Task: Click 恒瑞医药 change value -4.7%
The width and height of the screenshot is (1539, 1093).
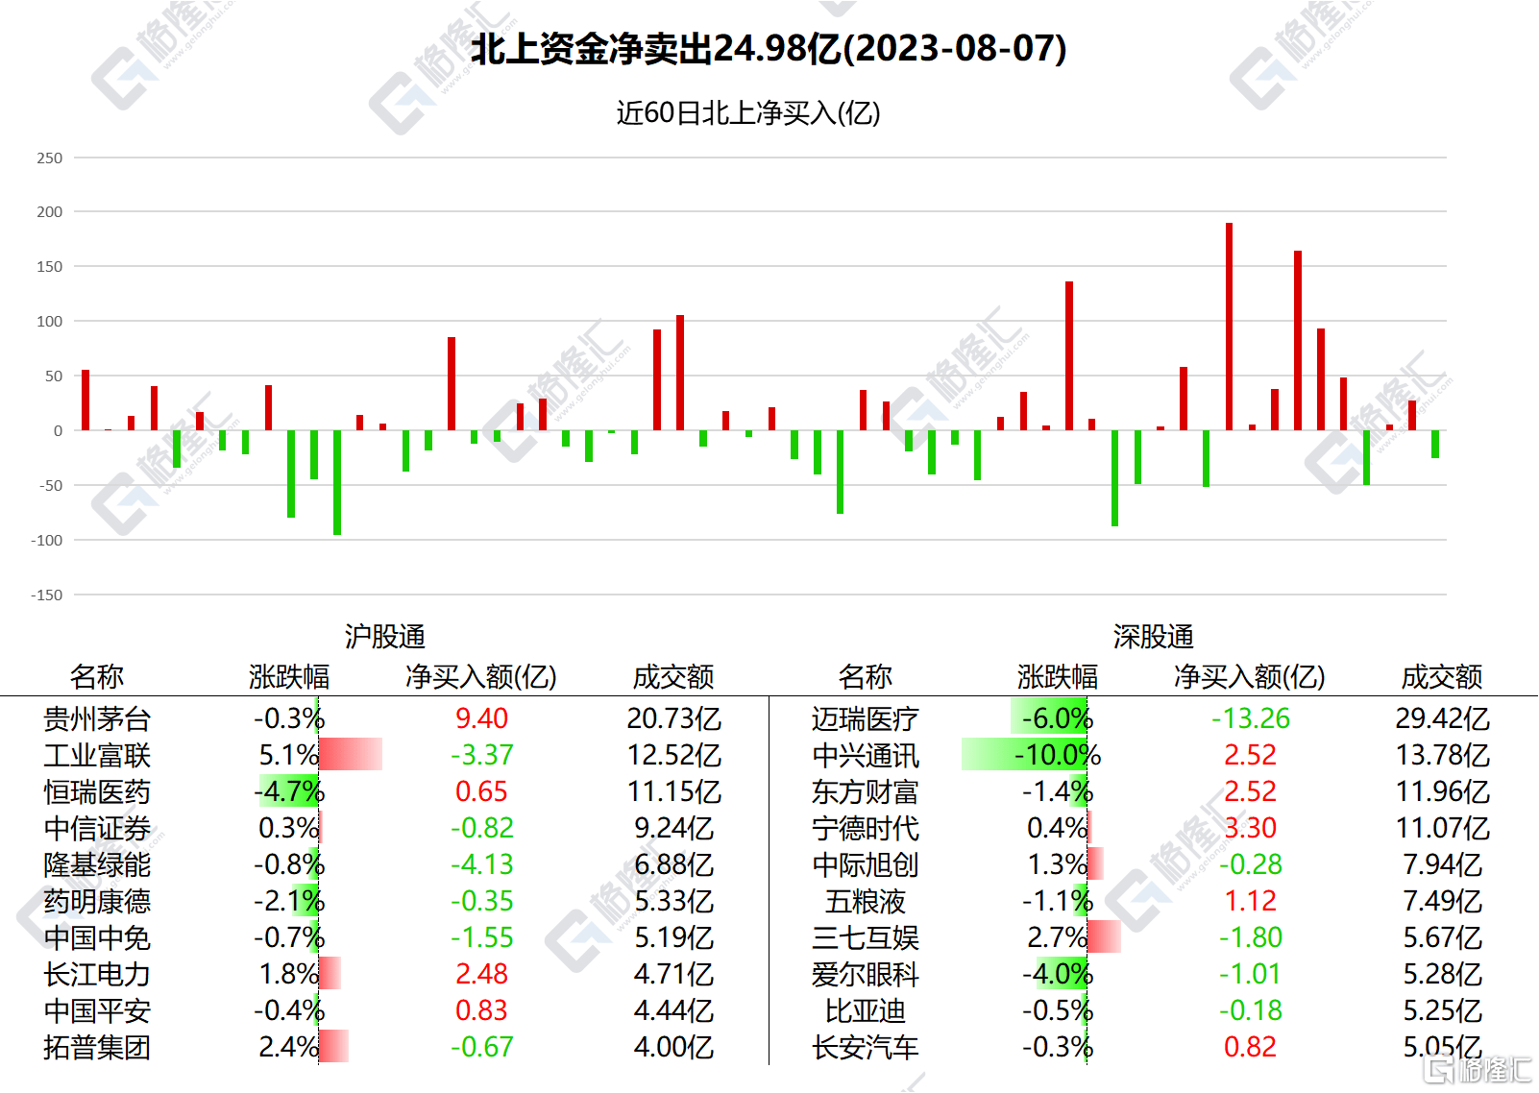Action: (x=289, y=791)
